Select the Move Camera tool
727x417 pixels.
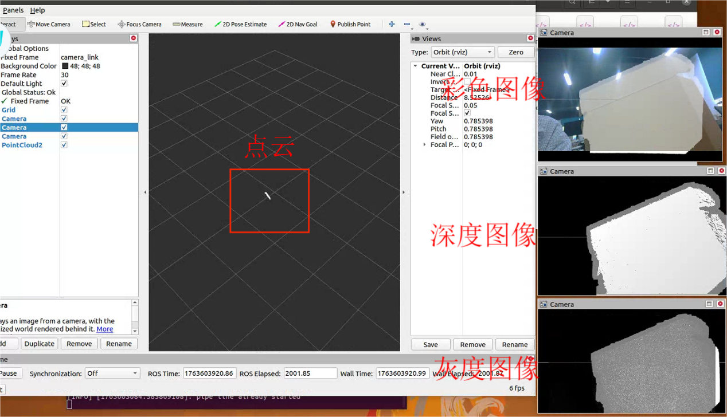point(49,24)
